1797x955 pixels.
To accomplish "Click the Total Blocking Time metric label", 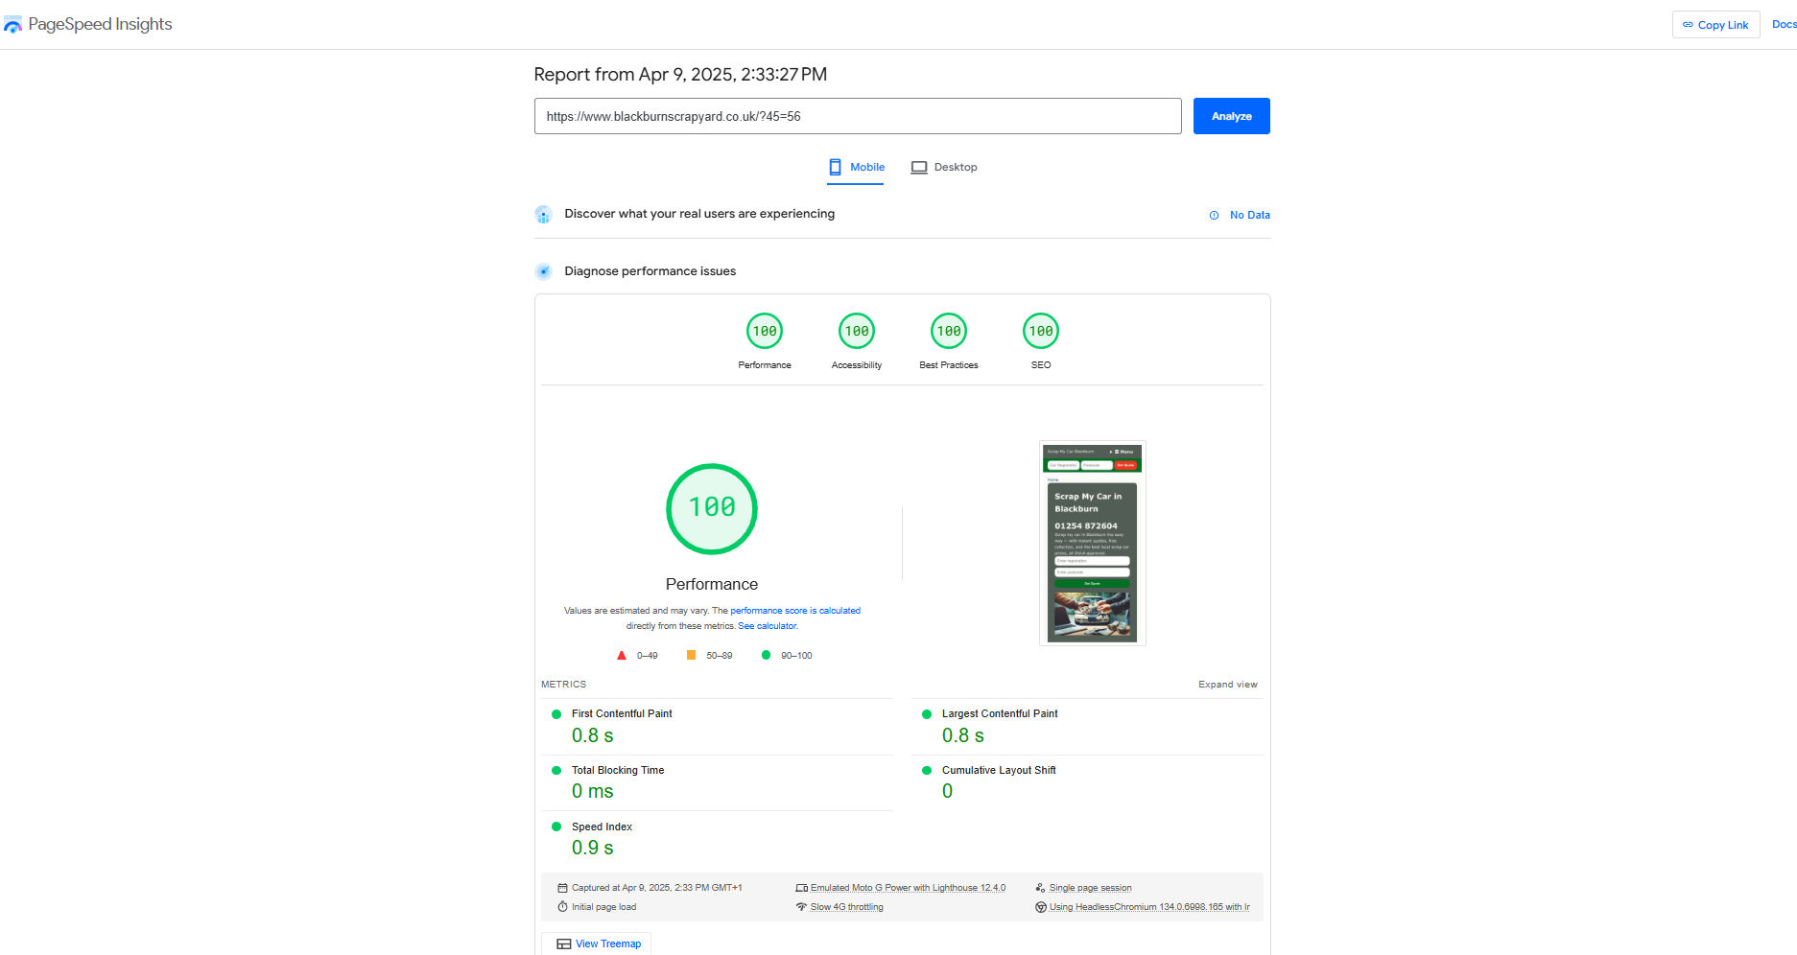I will (618, 771).
